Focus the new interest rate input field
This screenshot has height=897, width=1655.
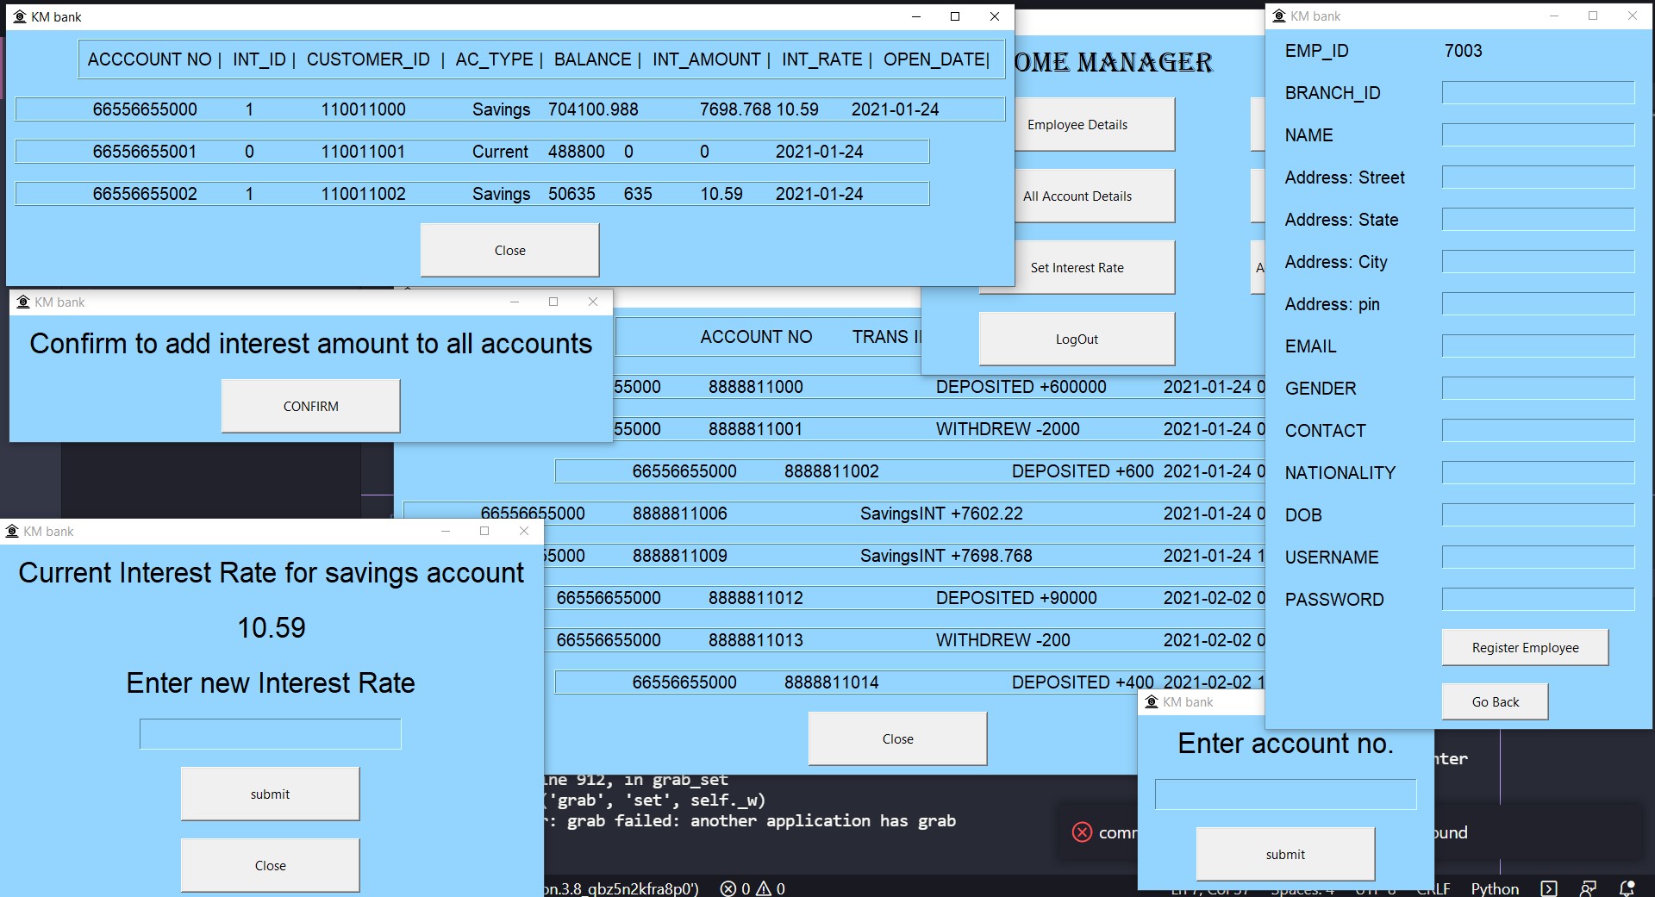click(x=270, y=734)
